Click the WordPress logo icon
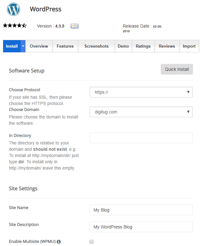 (13, 9)
